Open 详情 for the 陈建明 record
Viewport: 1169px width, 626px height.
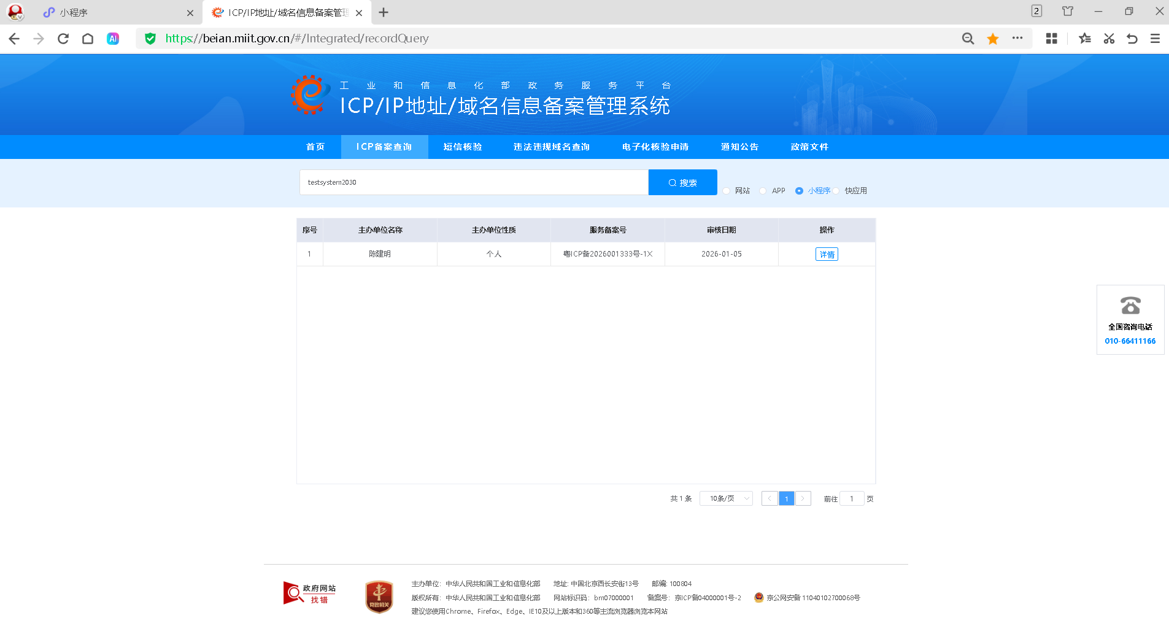point(826,254)
